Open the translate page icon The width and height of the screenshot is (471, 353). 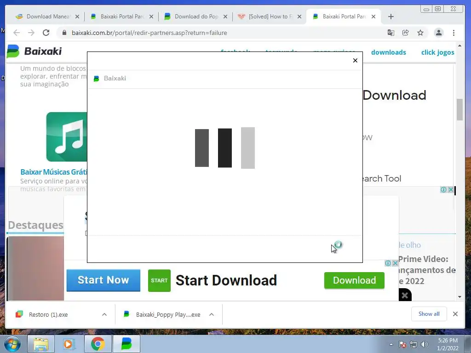(x=391, y=33)
